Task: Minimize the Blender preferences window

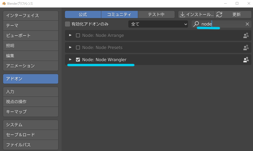Action: [225, 3]
